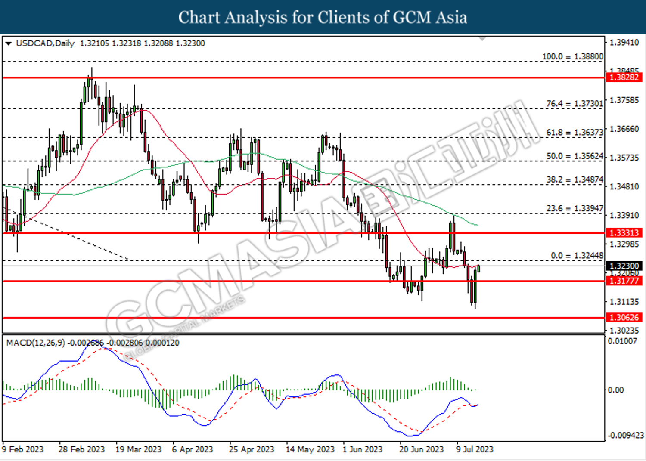This screenshot has width=646, height=461.
Task: Select the 61.8 = 1.36373 Fibonacci label
Action: click(x=575, y=133)
